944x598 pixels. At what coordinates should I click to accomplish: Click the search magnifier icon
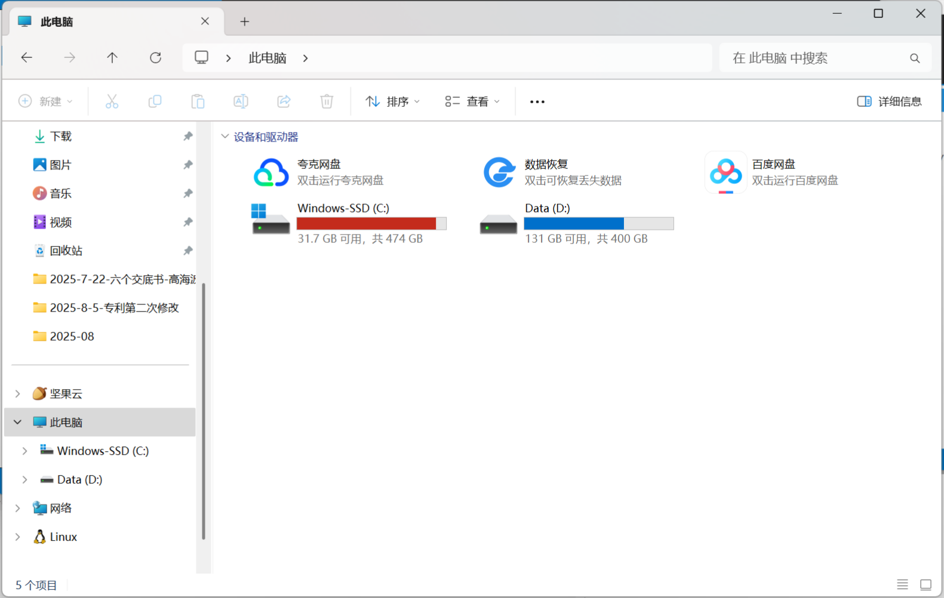(x=915, y=58)
